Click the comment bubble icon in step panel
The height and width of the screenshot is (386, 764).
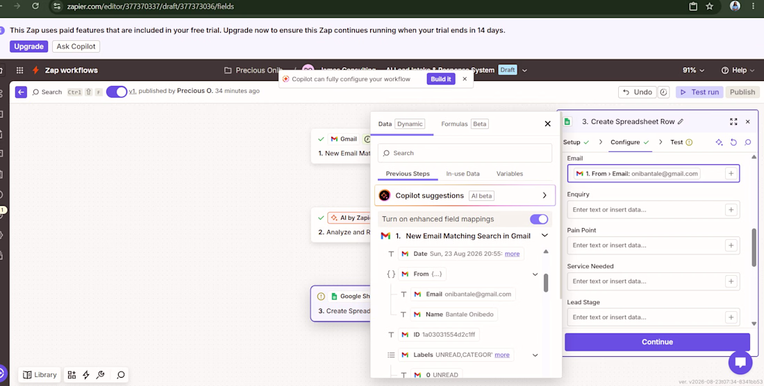(x=748, y=142)
